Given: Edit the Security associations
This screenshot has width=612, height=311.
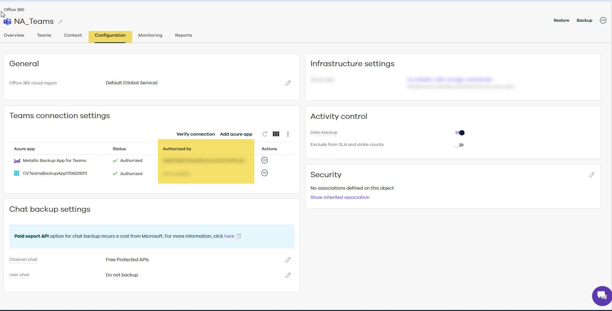Looking at the screenshot, I should point(592,175).
